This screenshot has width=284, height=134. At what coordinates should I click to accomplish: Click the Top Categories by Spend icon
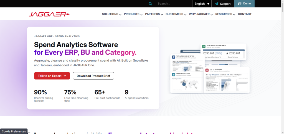(174, 57)
